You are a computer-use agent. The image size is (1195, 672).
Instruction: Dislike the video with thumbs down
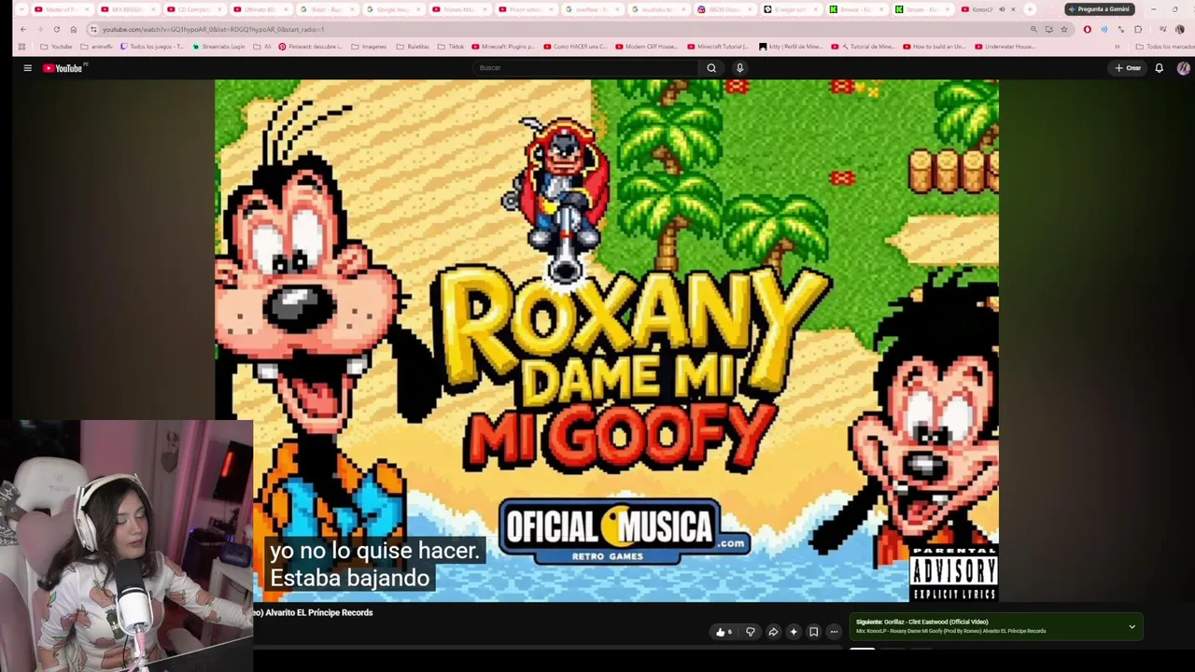[x=750, y=632]
